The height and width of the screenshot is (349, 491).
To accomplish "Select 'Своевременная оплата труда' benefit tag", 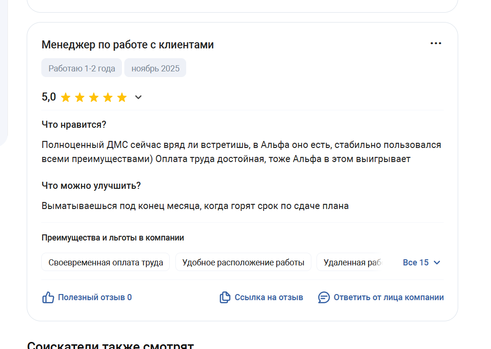I will pos(106,262).
